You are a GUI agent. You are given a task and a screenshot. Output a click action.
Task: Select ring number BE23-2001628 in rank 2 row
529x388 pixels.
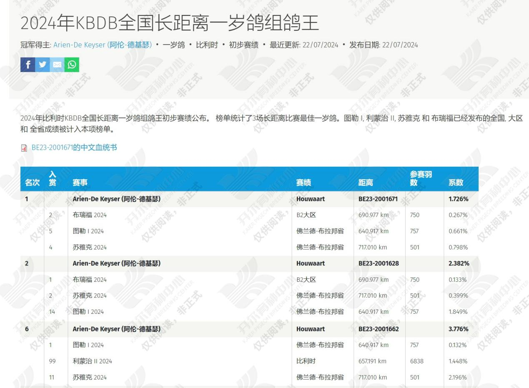click(x=379, y=263)
